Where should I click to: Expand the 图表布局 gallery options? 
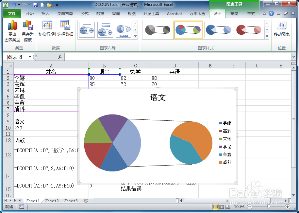(135, 36)
